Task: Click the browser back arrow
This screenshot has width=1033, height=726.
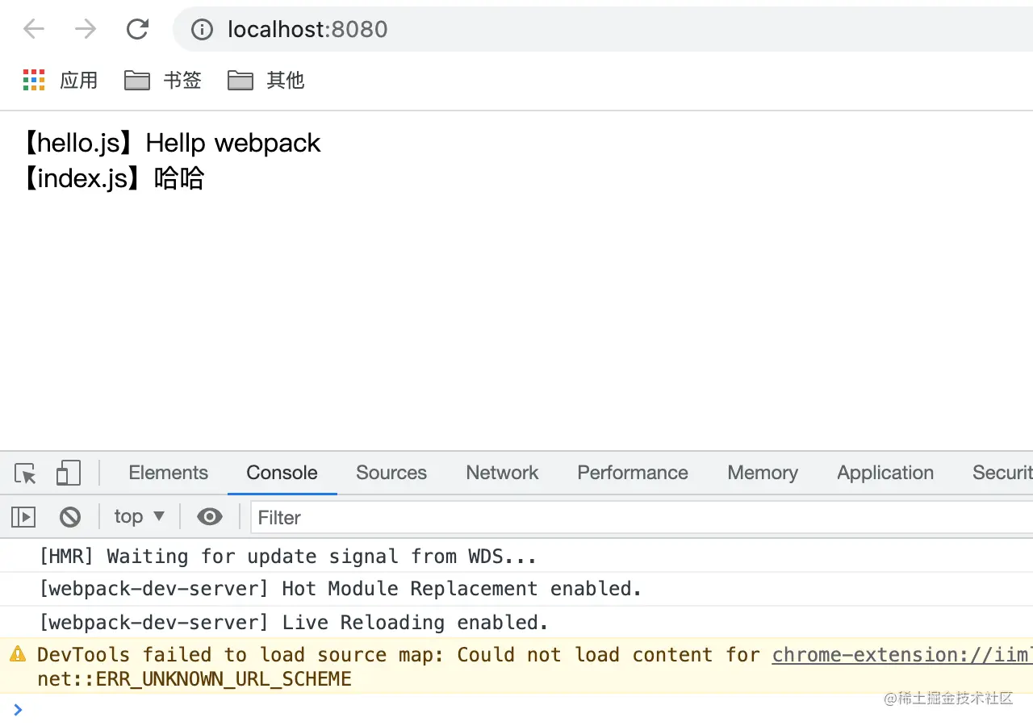Action: [x=34, y=30]
